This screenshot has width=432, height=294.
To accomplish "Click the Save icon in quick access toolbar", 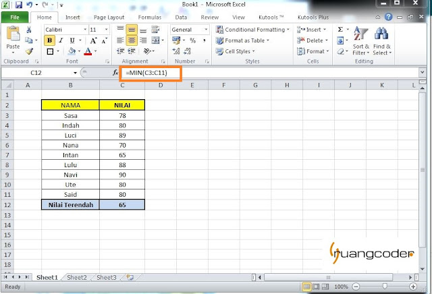I will (x=18, y=5).
